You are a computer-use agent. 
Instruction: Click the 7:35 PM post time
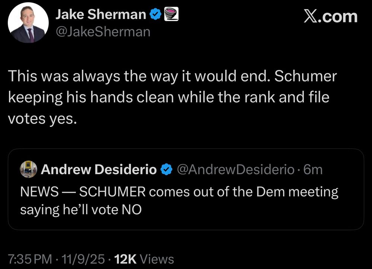[30, 259]
